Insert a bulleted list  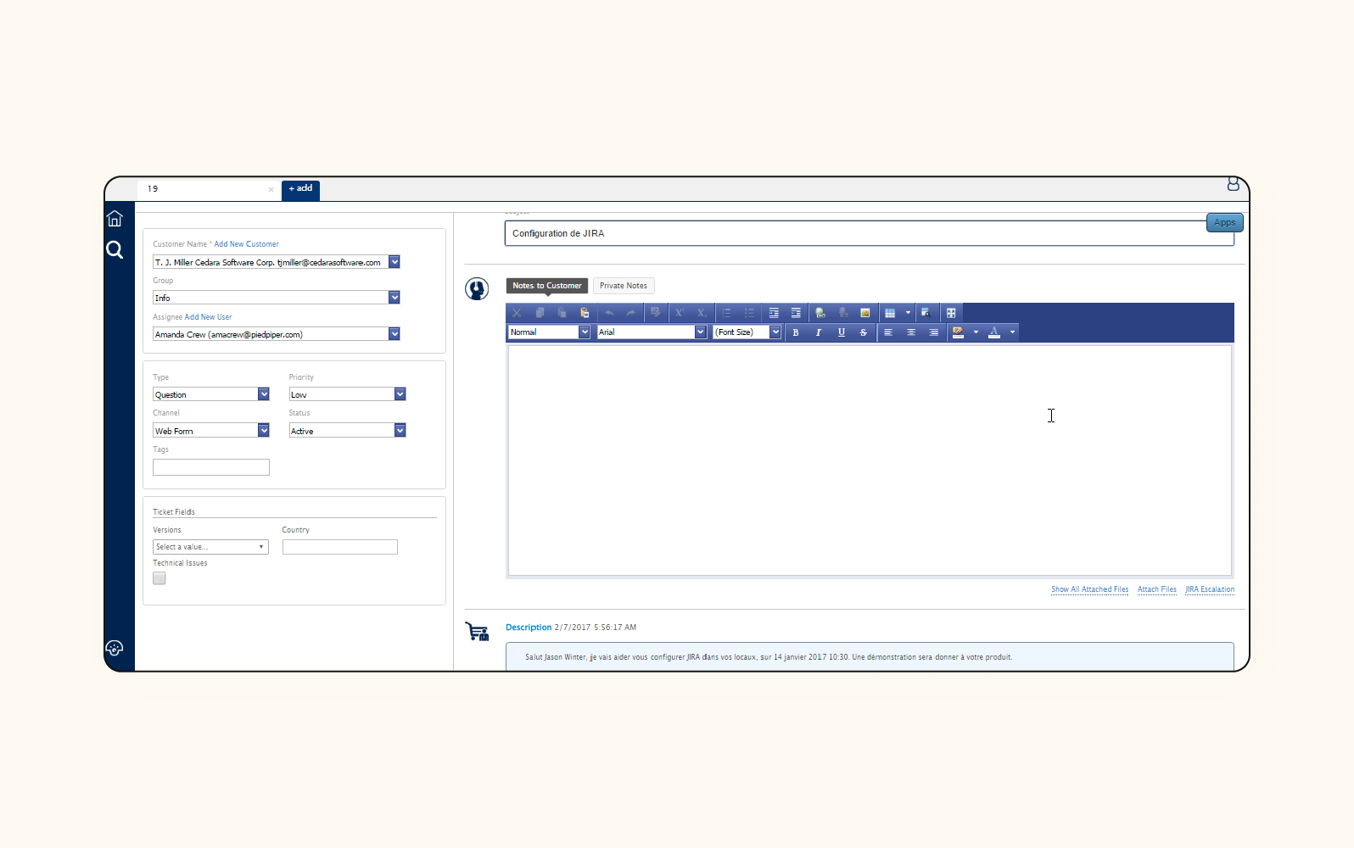pyautogui.click(x=749, y=313)
